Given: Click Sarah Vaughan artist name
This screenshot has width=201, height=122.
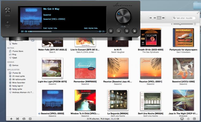Looking at the screenshot, I should pyautogui.click(x=118, y=52).
